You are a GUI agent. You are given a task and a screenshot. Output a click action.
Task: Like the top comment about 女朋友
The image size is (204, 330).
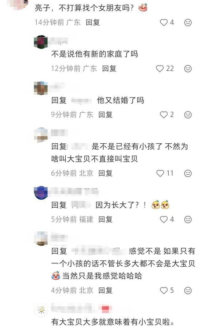[164, 22]
